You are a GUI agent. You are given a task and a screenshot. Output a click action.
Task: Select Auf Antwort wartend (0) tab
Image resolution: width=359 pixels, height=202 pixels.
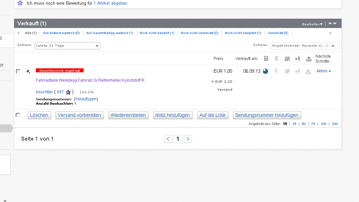coord(62,33)
